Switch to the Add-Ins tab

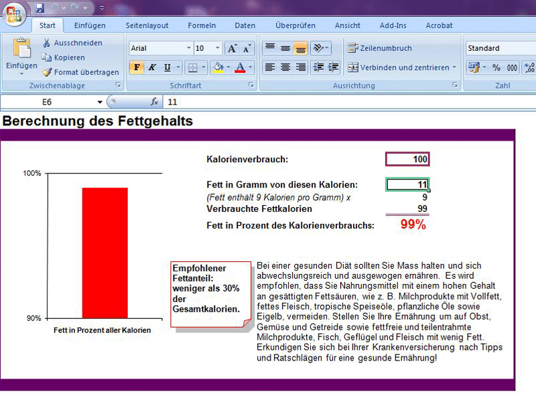[x=393, y=25]
